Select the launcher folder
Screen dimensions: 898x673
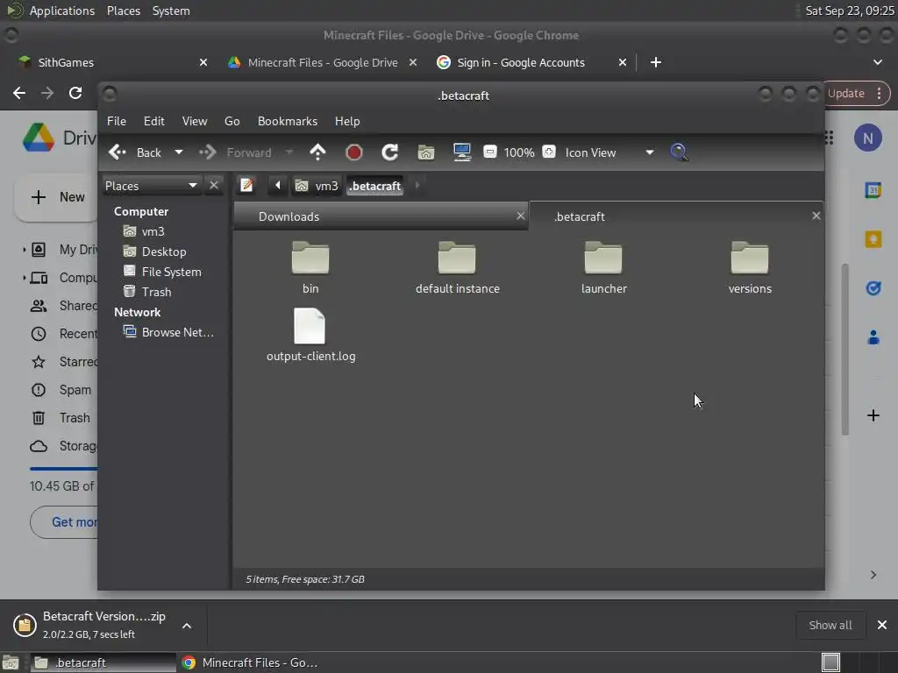(x=603, y=268)
